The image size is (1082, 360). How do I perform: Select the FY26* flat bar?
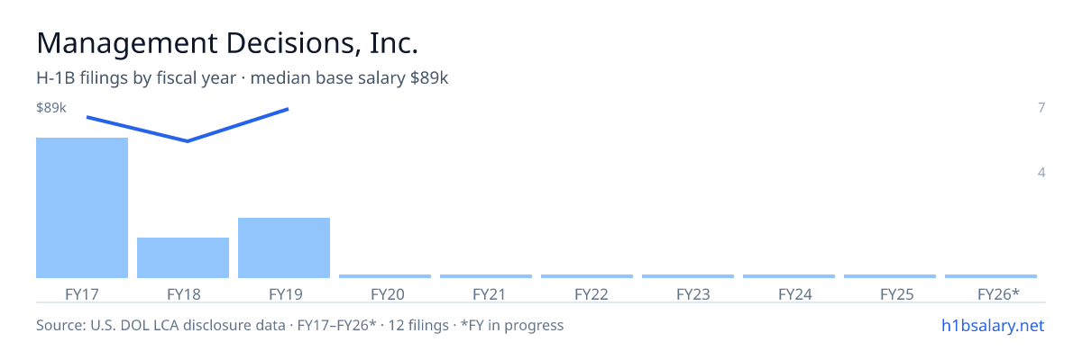click(991, 276)
